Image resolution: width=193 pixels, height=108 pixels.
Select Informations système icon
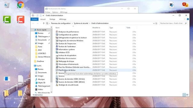[x=57, y=49]
